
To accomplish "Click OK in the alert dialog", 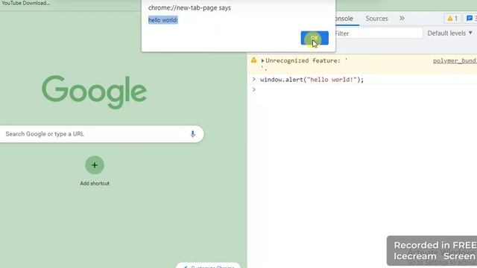I will coord(315,38).
